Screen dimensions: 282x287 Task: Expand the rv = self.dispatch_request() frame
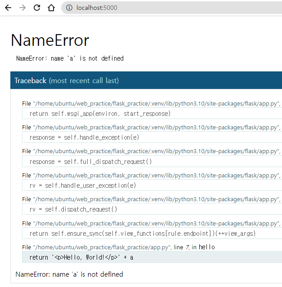pos(152,209)
